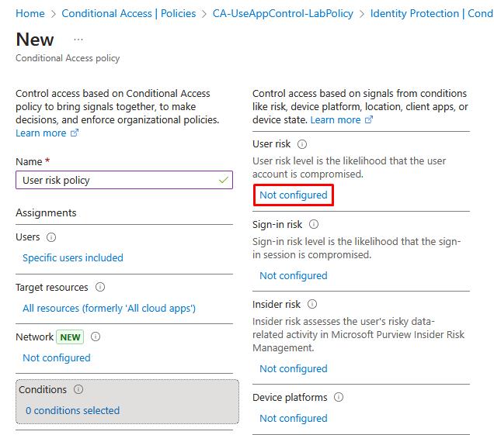The image size is (494, 435).
Task: Open the Identity Protection breadcrumb
Action: coord(431,13)
